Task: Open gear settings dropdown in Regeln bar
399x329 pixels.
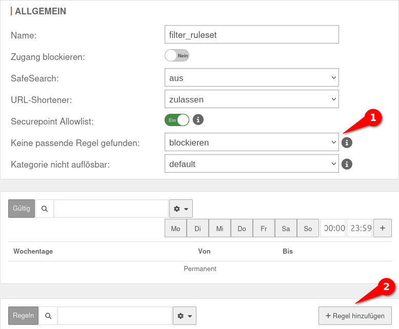Action: [x=185, y=316]
